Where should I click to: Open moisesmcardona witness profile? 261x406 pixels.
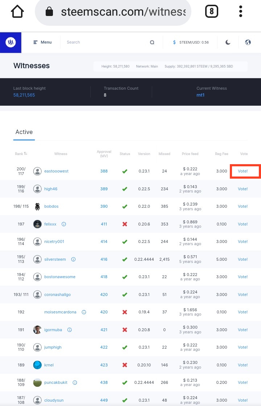pos(60,312)
